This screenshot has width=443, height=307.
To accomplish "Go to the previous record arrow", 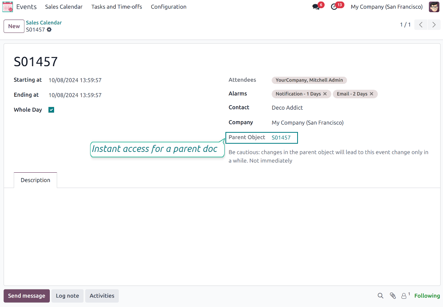I will (421, 25).
